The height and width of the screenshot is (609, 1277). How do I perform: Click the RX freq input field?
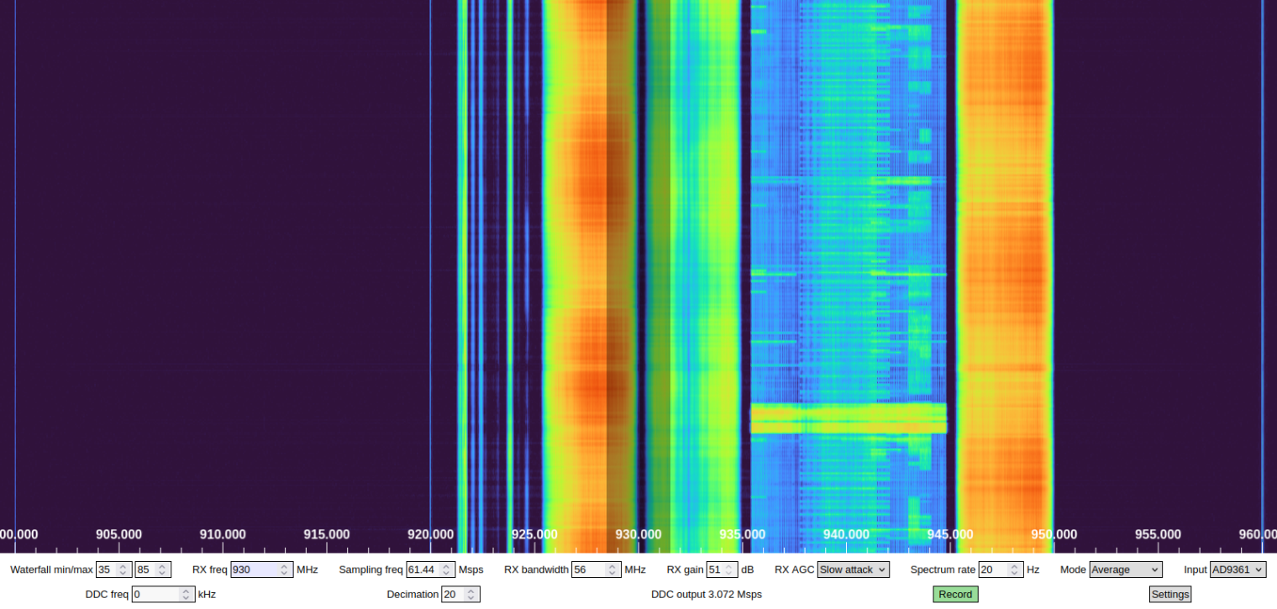pyautogui.click(x=254, y=570)
